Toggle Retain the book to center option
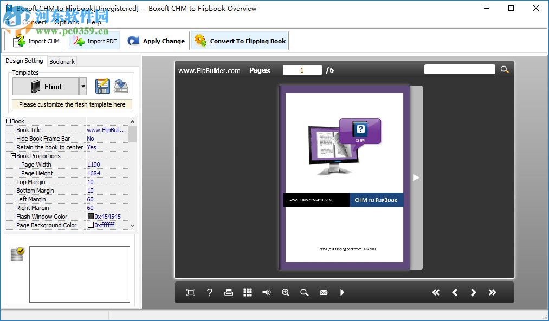 [x=91, y=147]
